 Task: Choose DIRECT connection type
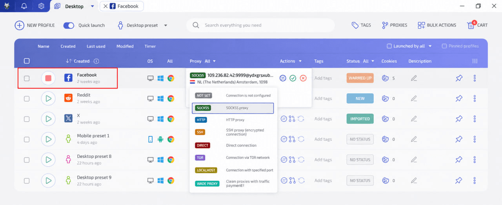(x=233, y=145)
